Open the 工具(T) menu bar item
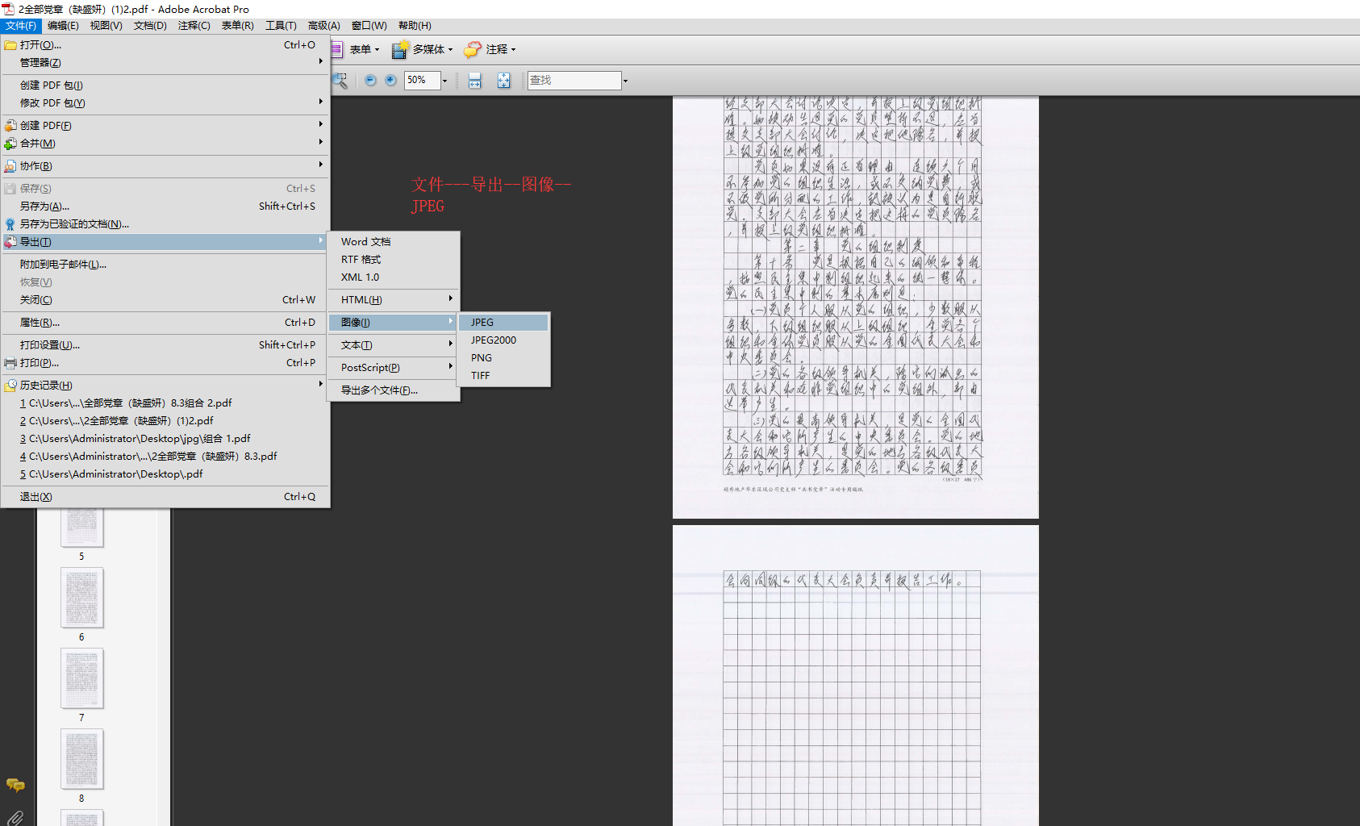The image size is (1360, 826). pyautogui.click(x=281, y=26)
